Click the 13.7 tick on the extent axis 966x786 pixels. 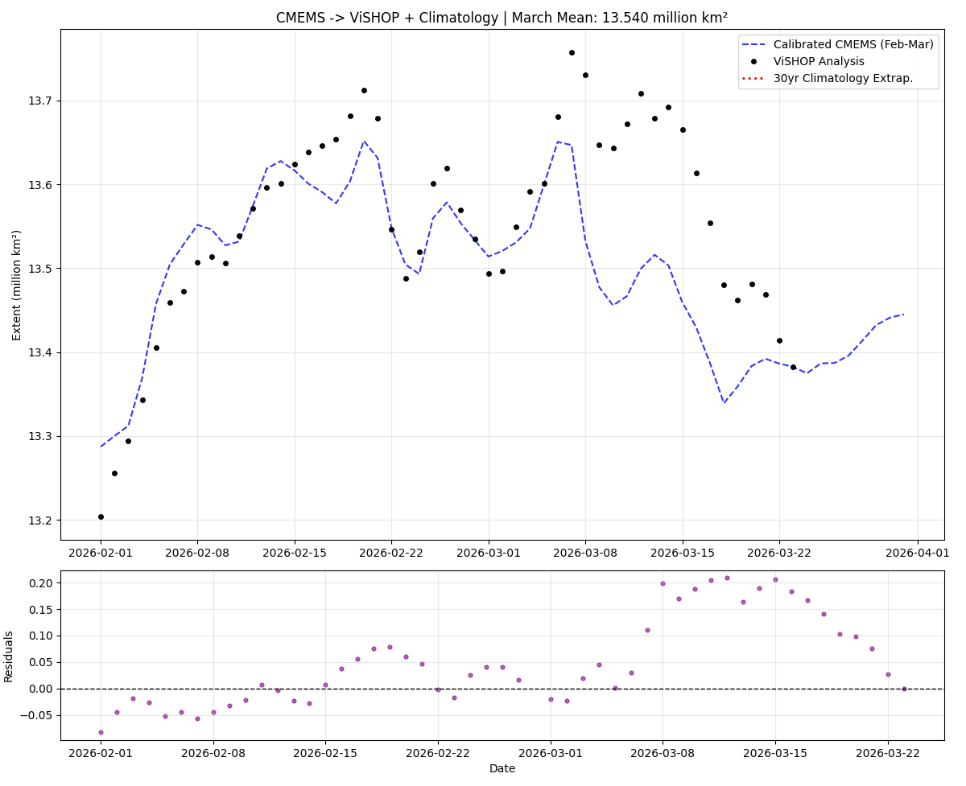pyautogui.click(x=41, y=101)
